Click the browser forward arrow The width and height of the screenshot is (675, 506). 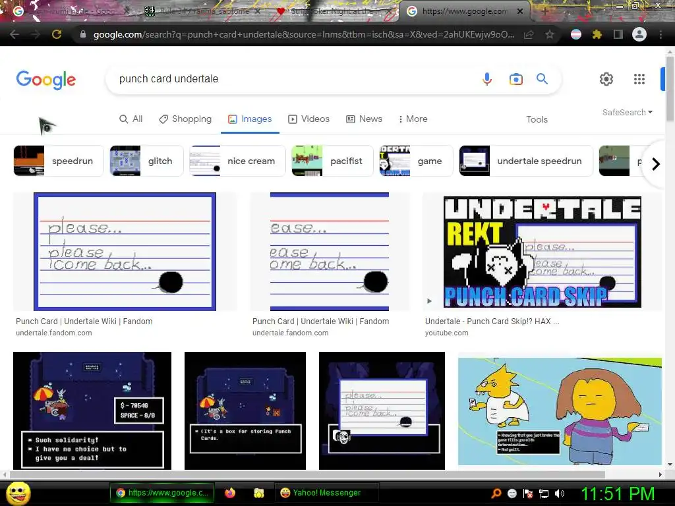(36, 34)
